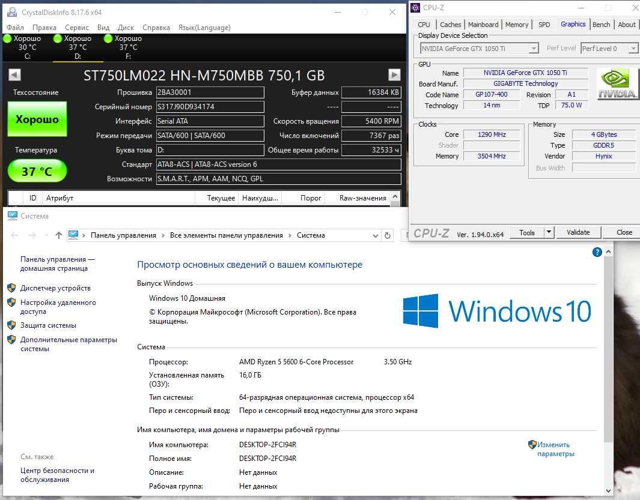Click the System window vertical scrollbar thumb
This screenshot has width=640, height=500.
pyautogui.click(x=608, y=349)
